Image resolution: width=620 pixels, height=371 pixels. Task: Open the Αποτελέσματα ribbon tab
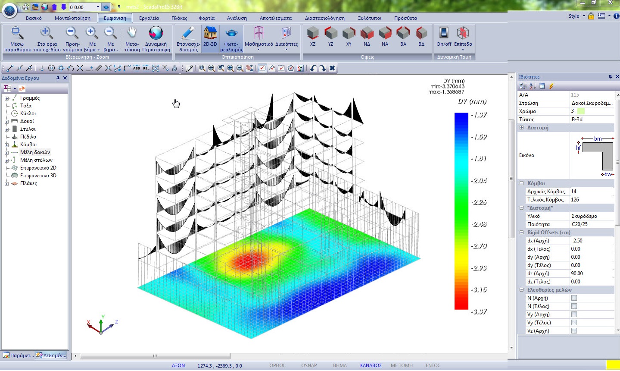(x=276, y=18)
